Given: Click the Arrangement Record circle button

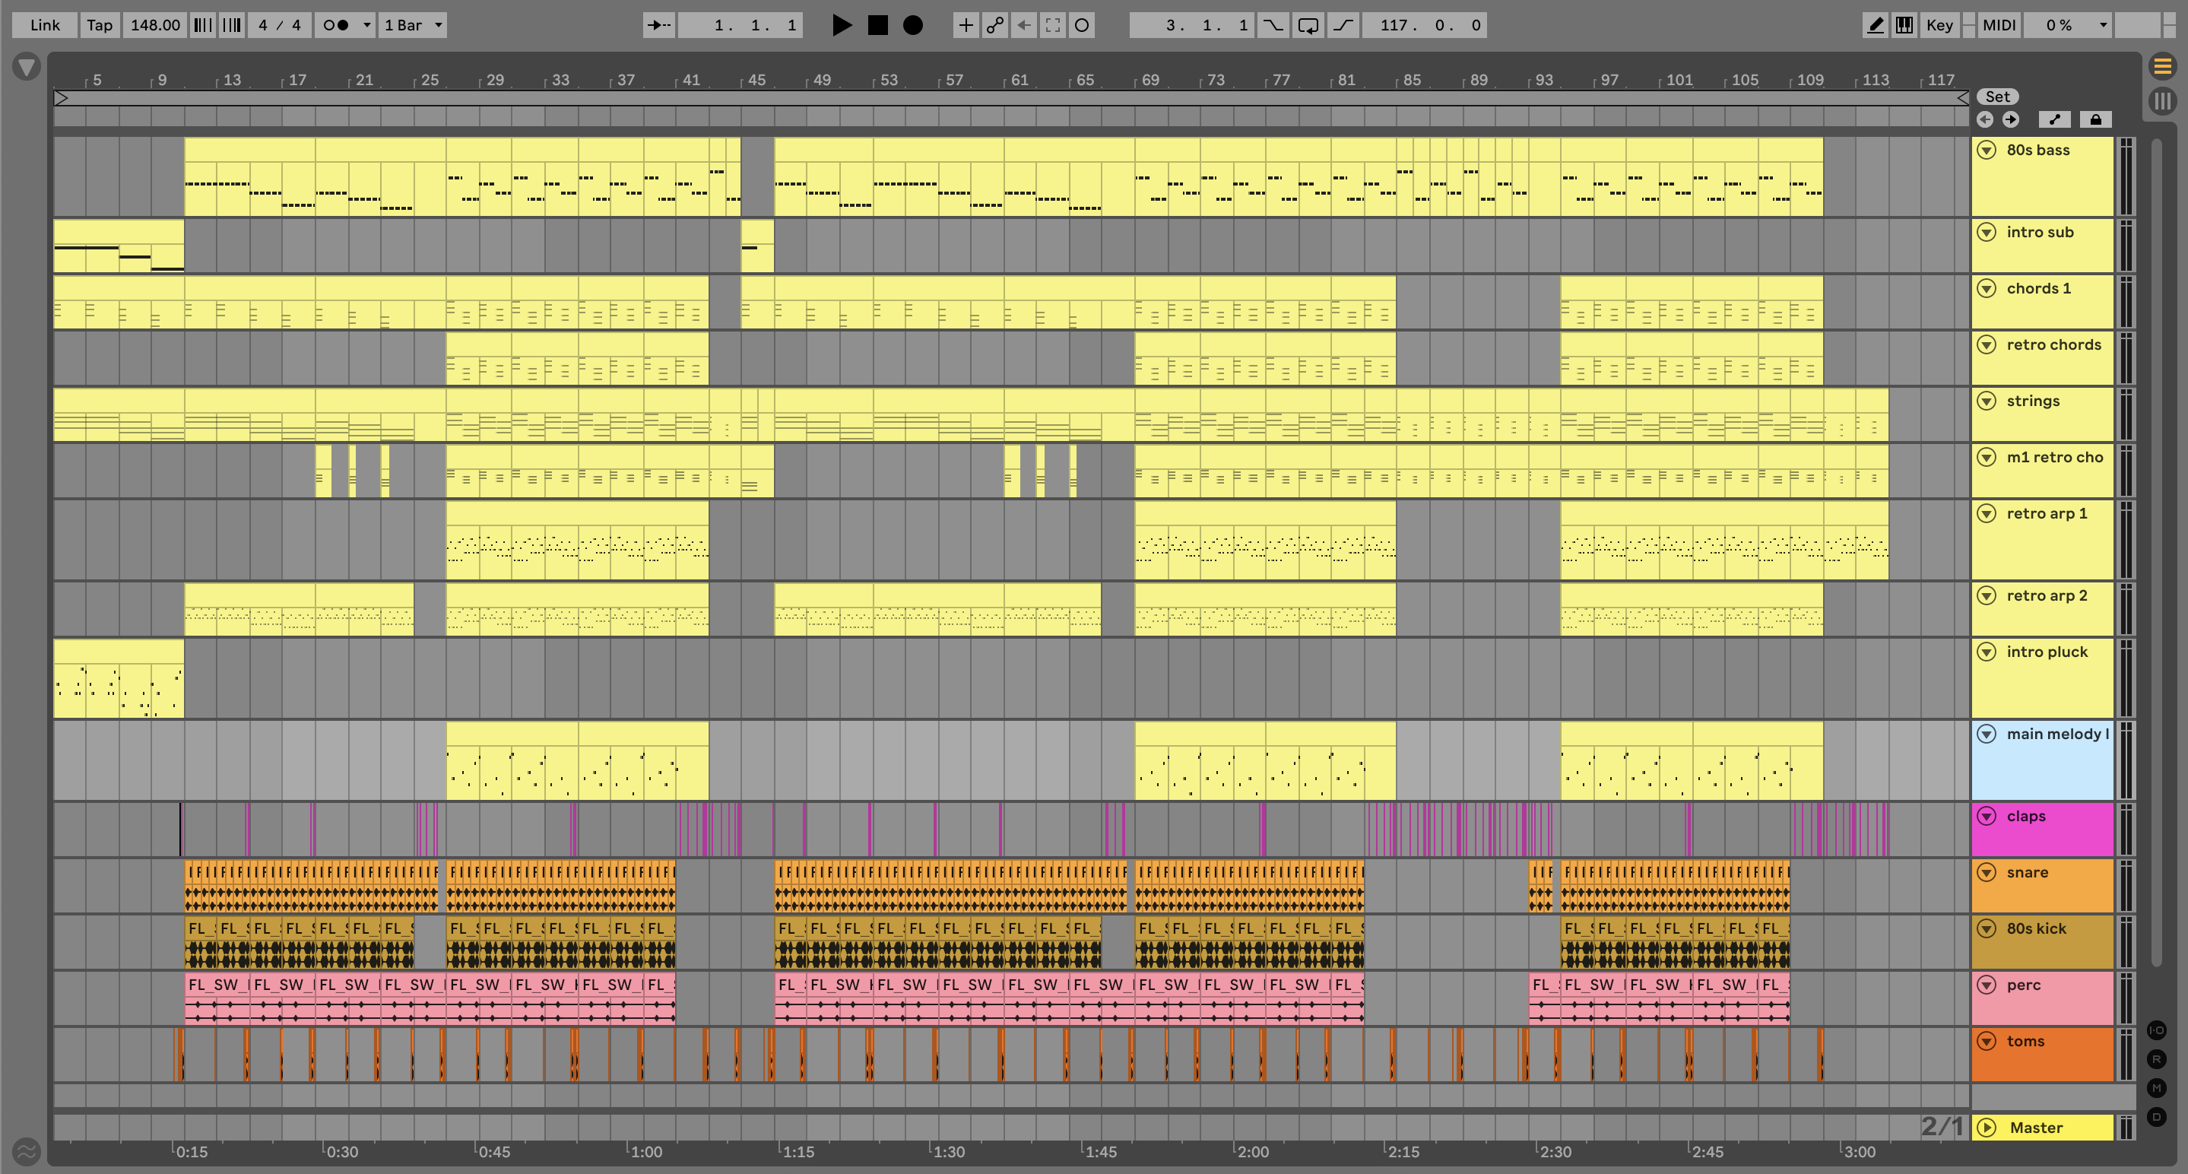Looking at the screenshot, I should (x=912, y=26).
